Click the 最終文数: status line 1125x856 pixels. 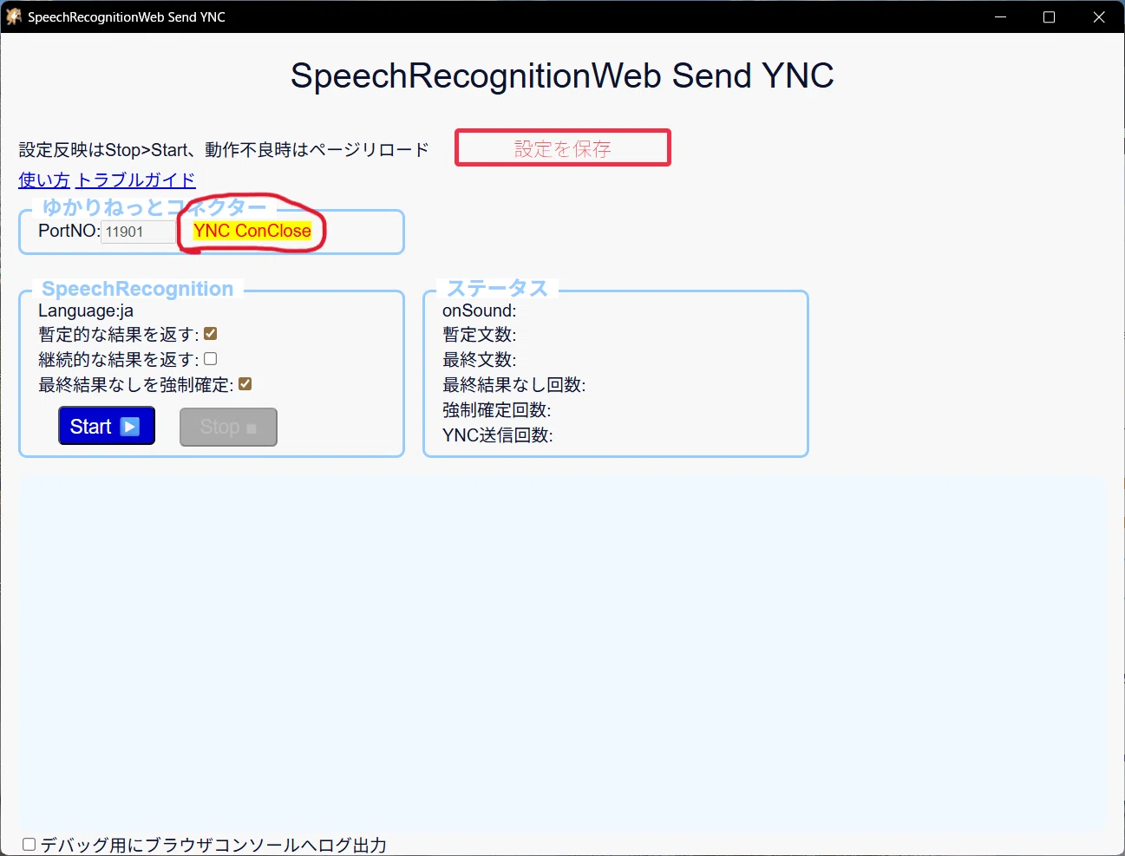[x=480, y=360]
